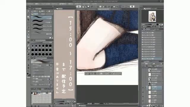190x107 pixels.
Task: Select the Move hand tool
Action: tap(28, 14)
